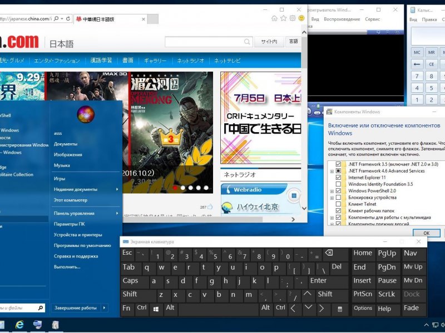The height and width of the screenshot is (333, 445).
Task: Click the scroll down arrow on IE scrollbar
Action: 304,209
